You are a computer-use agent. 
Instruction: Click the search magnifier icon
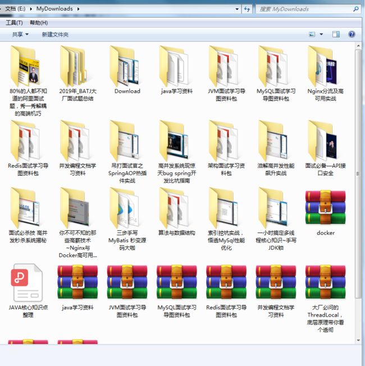pos(356,9)
